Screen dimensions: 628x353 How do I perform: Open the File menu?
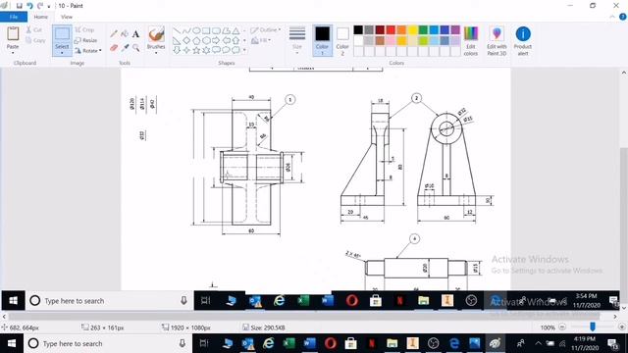(14, 17)
